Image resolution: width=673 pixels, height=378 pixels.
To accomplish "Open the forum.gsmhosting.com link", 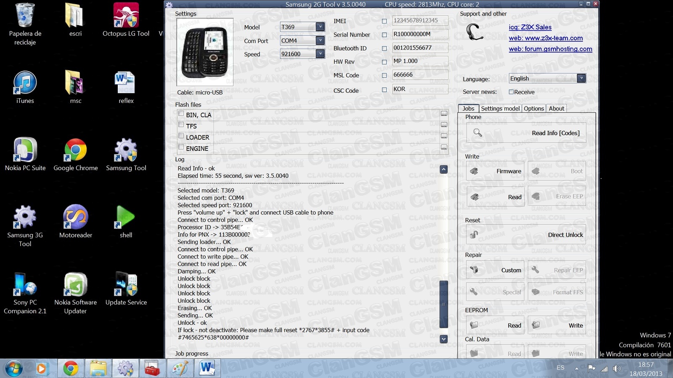I will (x=551, y=49).
